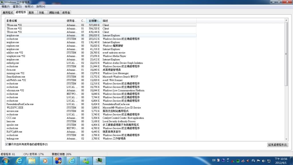Select the TRose.exe row using 527,000 K
The image size is (293, 165).
[x=101, y=25]
